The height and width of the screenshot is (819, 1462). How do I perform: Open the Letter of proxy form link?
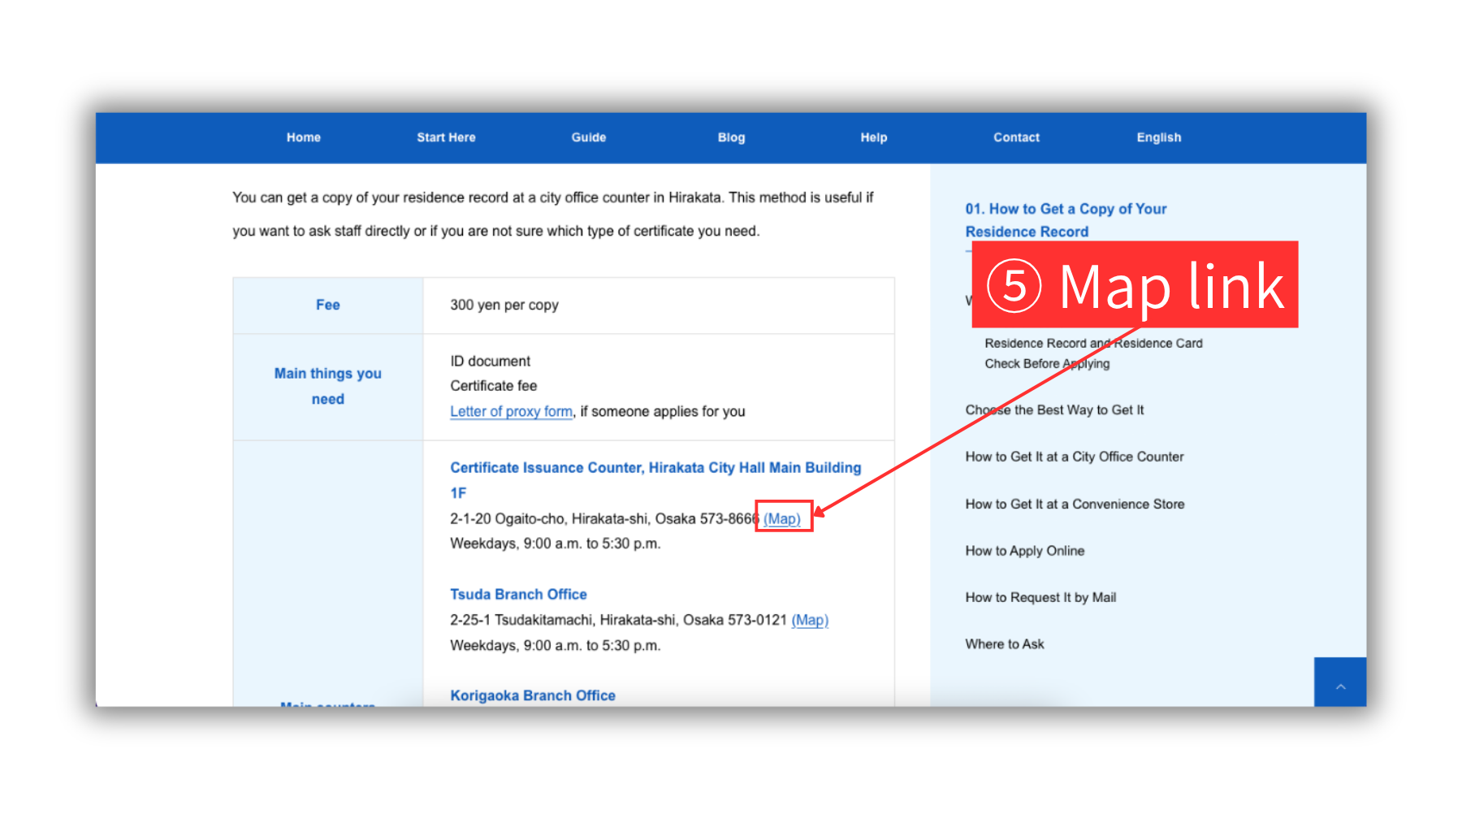511,411
